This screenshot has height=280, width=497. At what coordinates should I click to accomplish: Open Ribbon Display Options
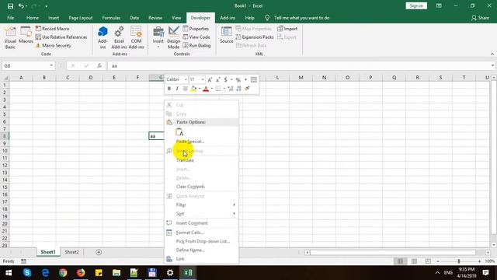439,5
